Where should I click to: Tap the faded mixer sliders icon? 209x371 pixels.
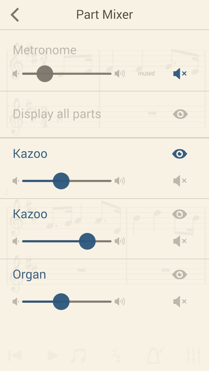point(194,356)
